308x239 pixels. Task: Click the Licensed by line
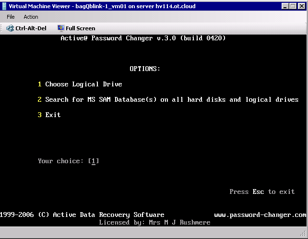coord(154,222)
